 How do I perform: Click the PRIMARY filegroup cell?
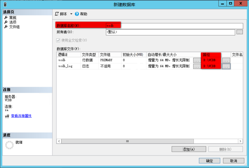[x=110, y=60]
